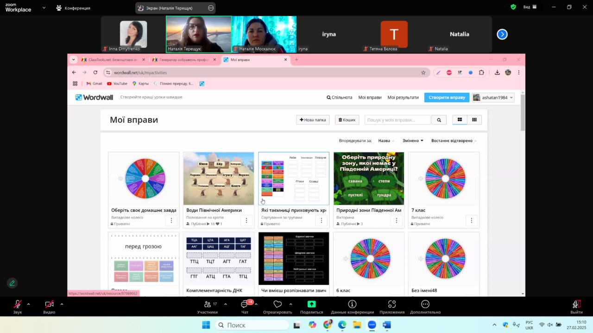The width and height of the screenshot is (593, 333).
Task: Open the Спільнота menu item
Action: point(340,98)
